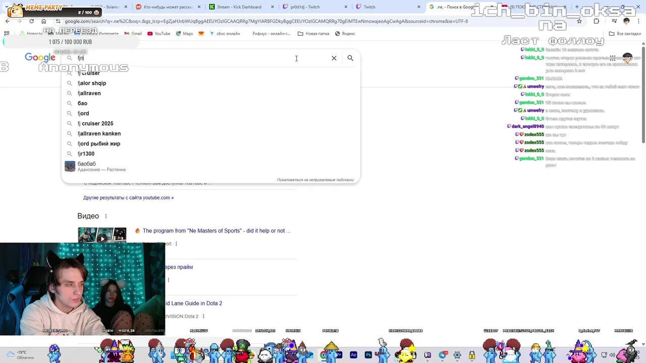Screen dimensions: 646x363
Task: Reload the current page
Action: (x=31, y=21)
